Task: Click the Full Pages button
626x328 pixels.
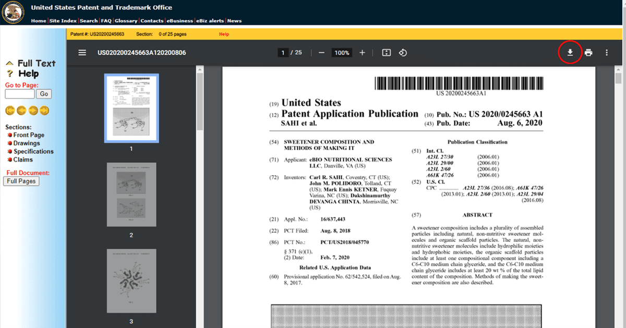Action: tap(21, 181)
